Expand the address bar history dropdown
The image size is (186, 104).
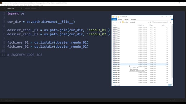coord(149,22)
